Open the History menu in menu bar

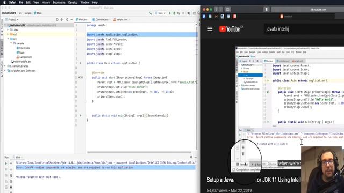[46, 2]
